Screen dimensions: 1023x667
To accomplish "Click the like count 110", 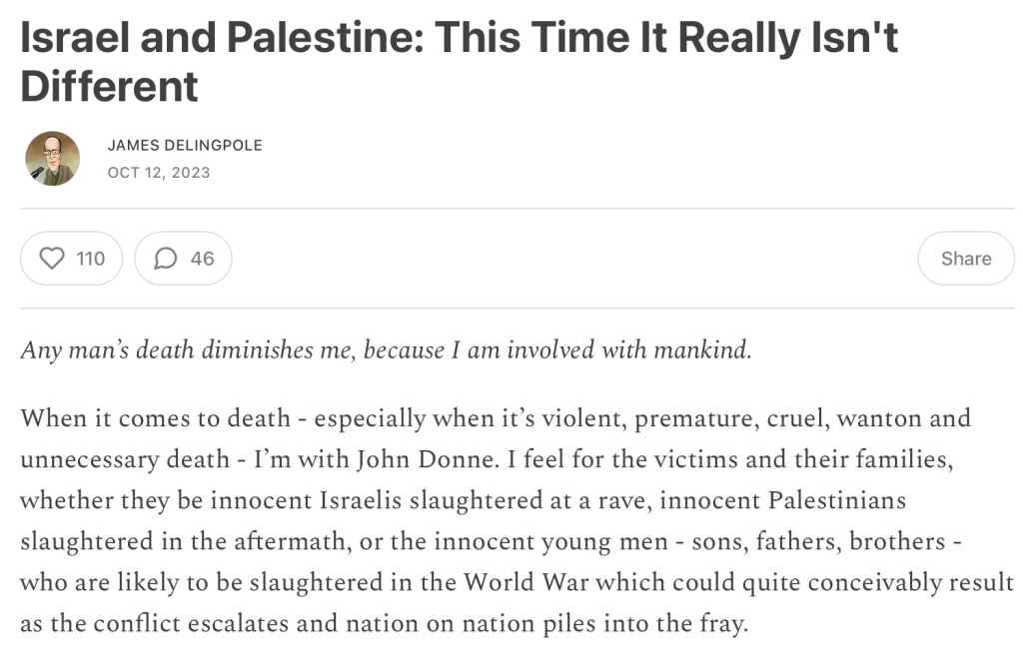I will 90,259.
